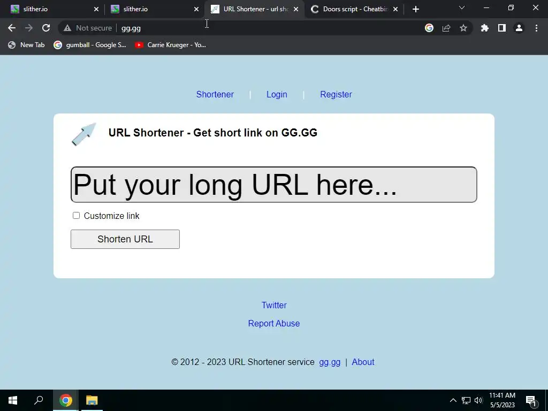
Task: Open the taskbar clock and date
Action: click(502, 400)
